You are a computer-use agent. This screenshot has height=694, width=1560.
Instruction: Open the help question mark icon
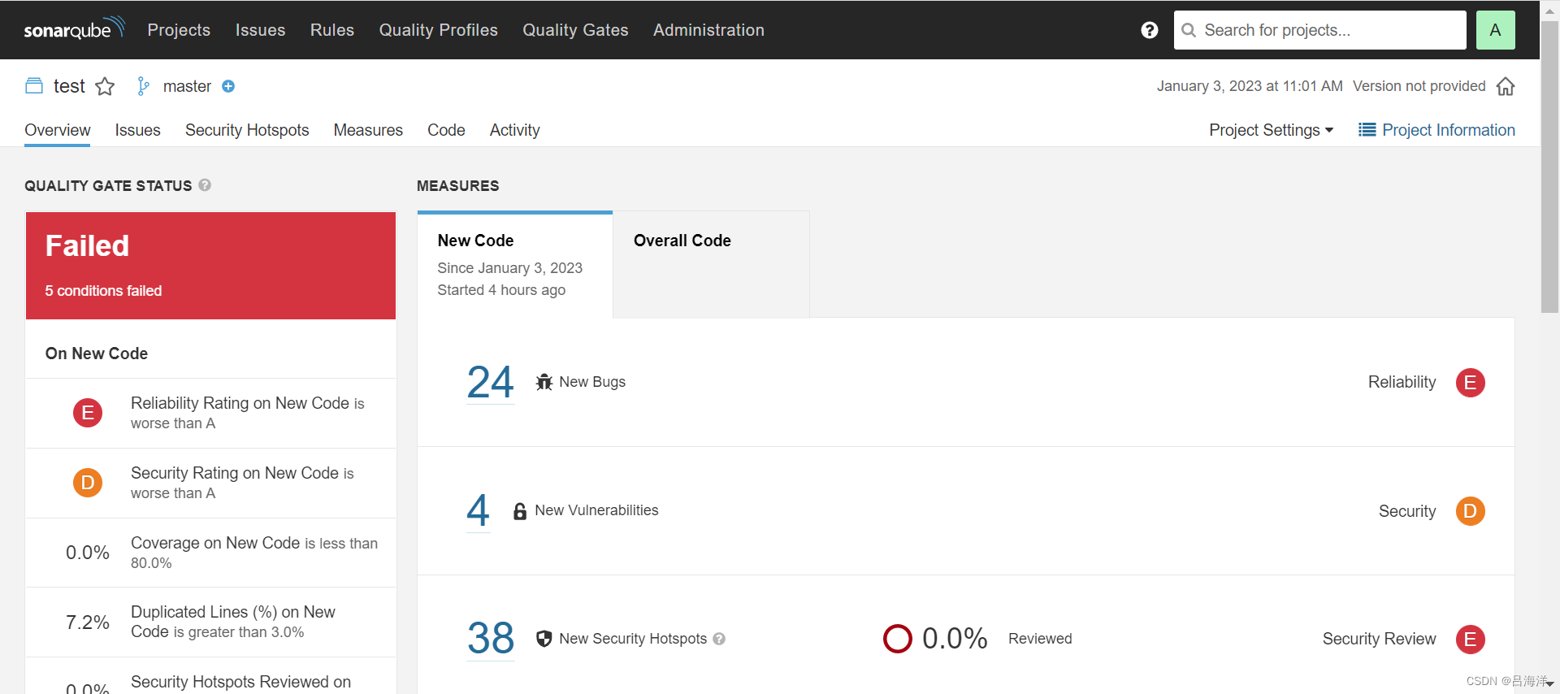(x=1149, y=30)
